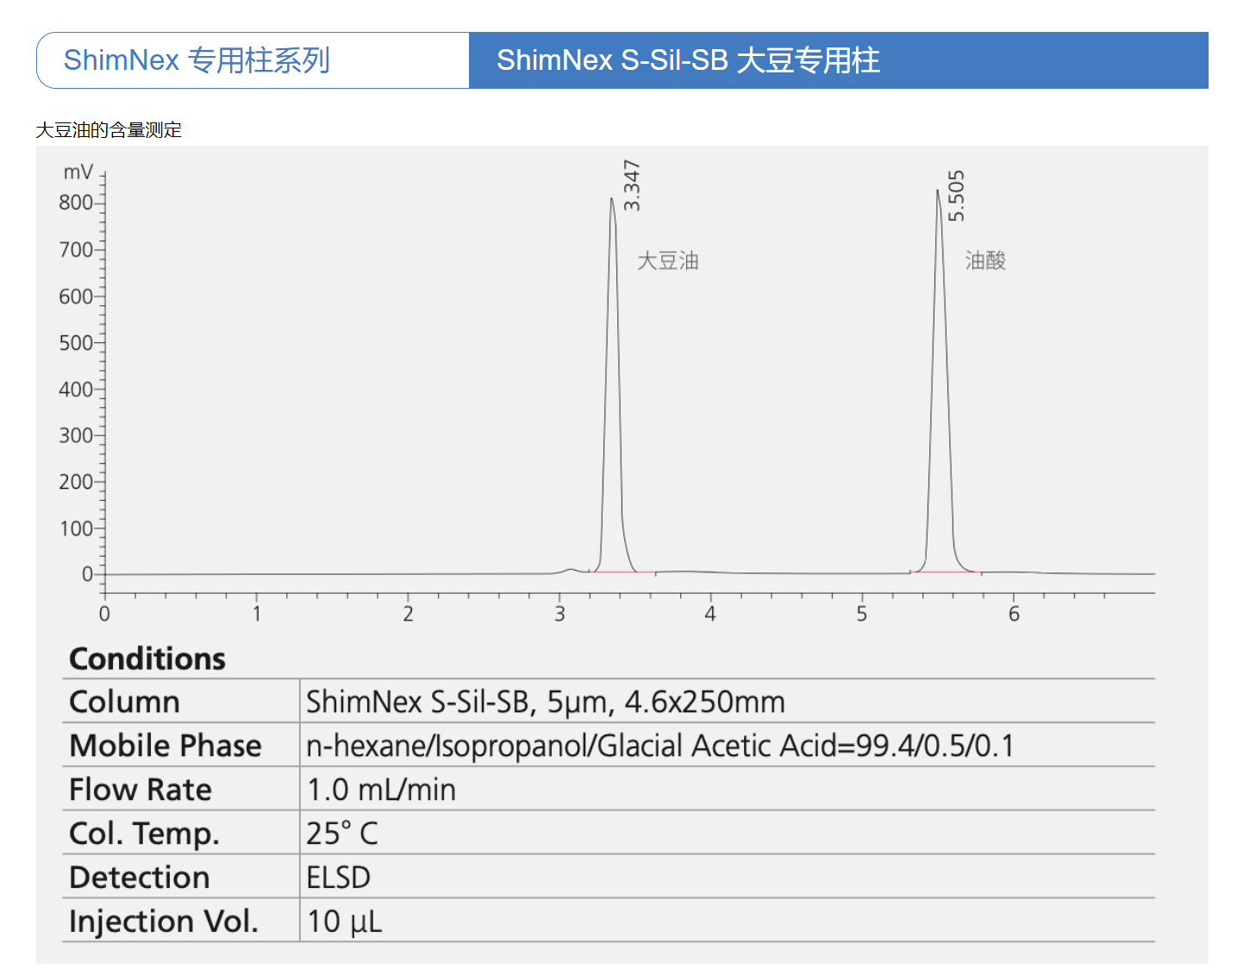Click the 3 mark on the time axis

[x=559, y=614]
